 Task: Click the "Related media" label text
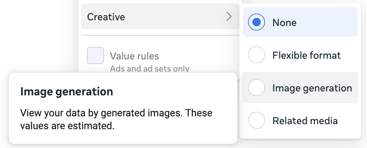305,121
